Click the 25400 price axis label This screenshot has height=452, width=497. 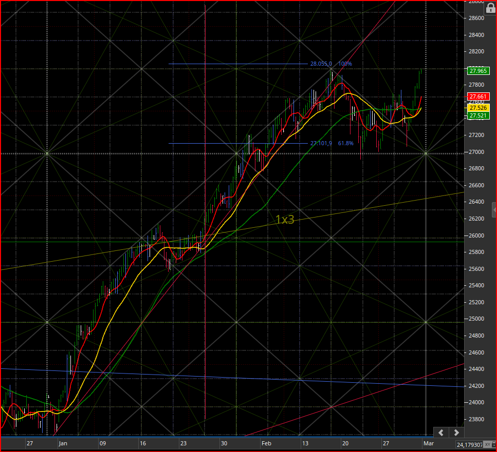(x=476, y=285)
